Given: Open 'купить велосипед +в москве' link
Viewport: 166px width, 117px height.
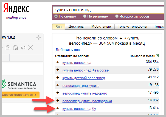Looking at the screenshot, I should [85, 70].
